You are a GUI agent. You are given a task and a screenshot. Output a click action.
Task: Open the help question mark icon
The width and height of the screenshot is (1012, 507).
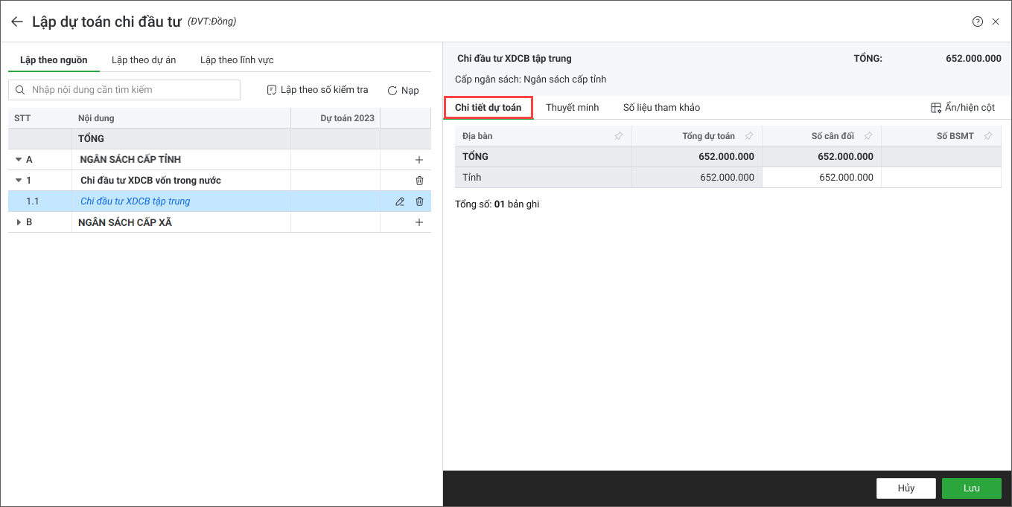point(978,22)
